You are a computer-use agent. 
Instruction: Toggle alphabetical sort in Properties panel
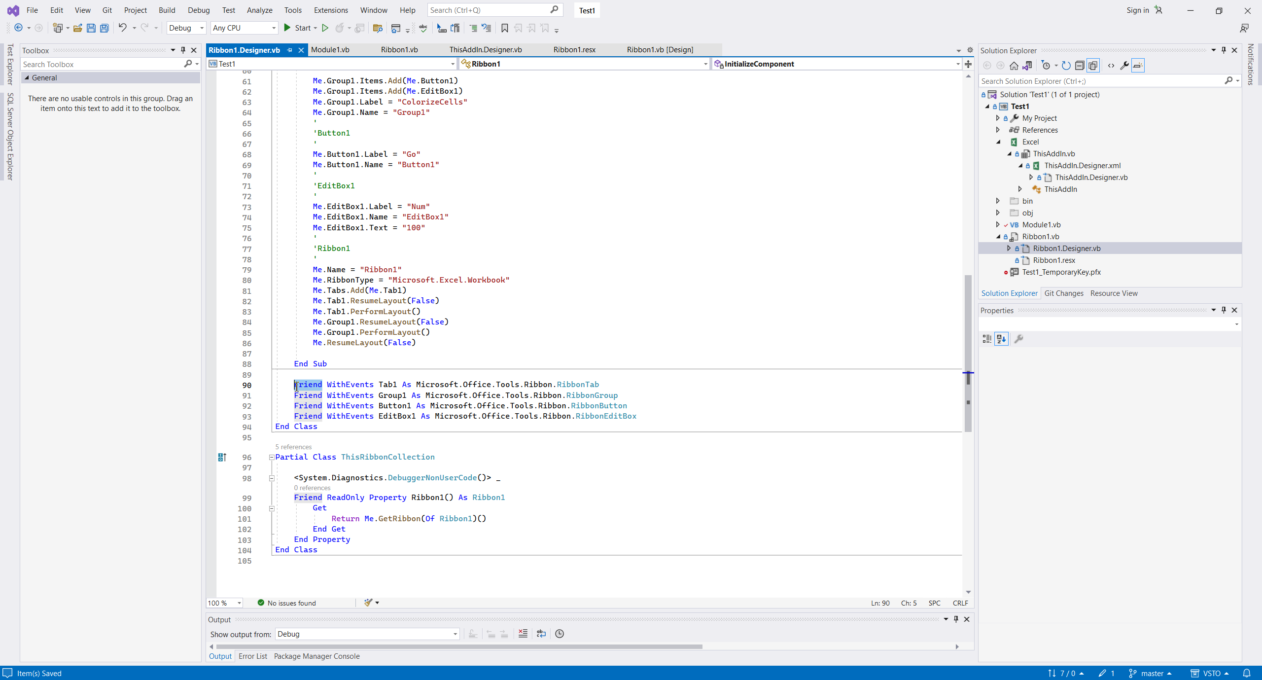(1001, 339)
